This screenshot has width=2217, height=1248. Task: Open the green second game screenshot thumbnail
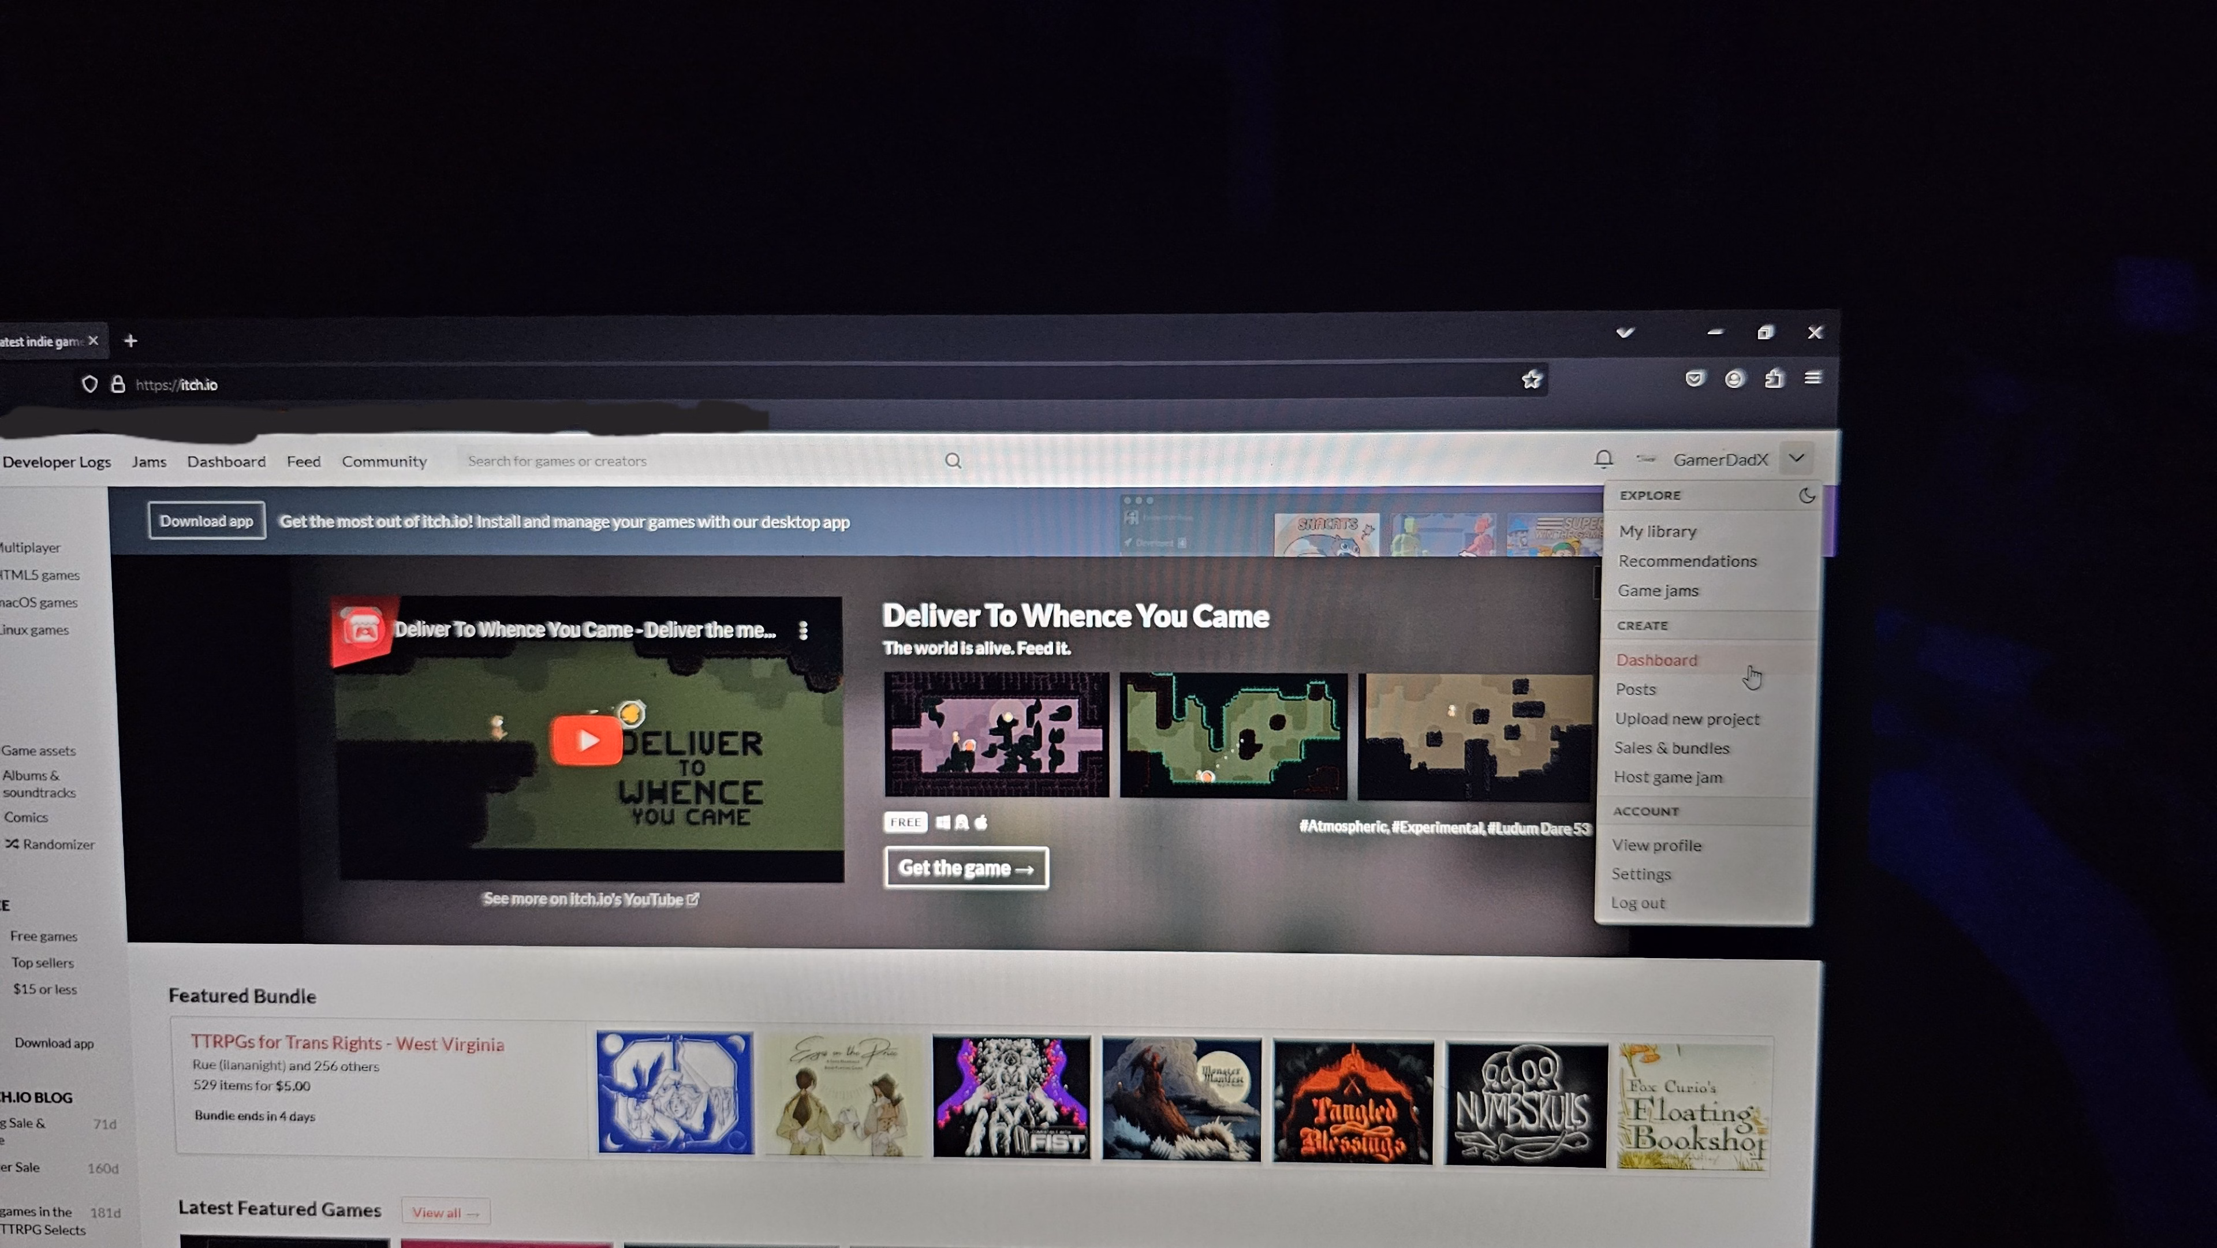click(1233, 737)
